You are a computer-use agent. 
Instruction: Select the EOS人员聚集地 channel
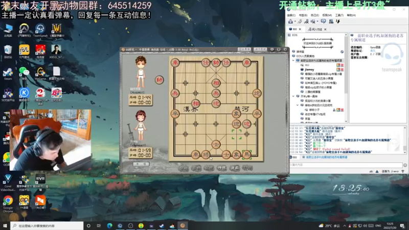[305, 56]
